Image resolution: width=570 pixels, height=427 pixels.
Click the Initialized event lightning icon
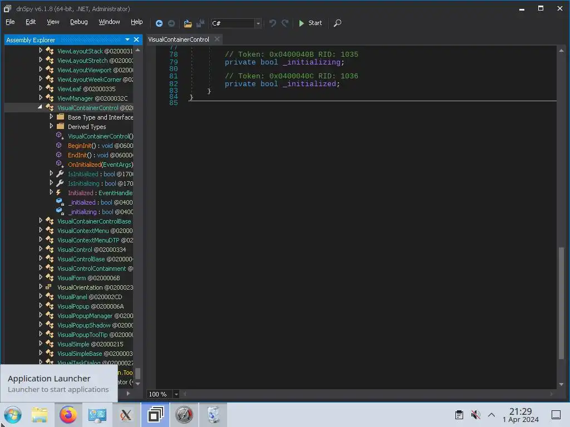coord(59,192)
